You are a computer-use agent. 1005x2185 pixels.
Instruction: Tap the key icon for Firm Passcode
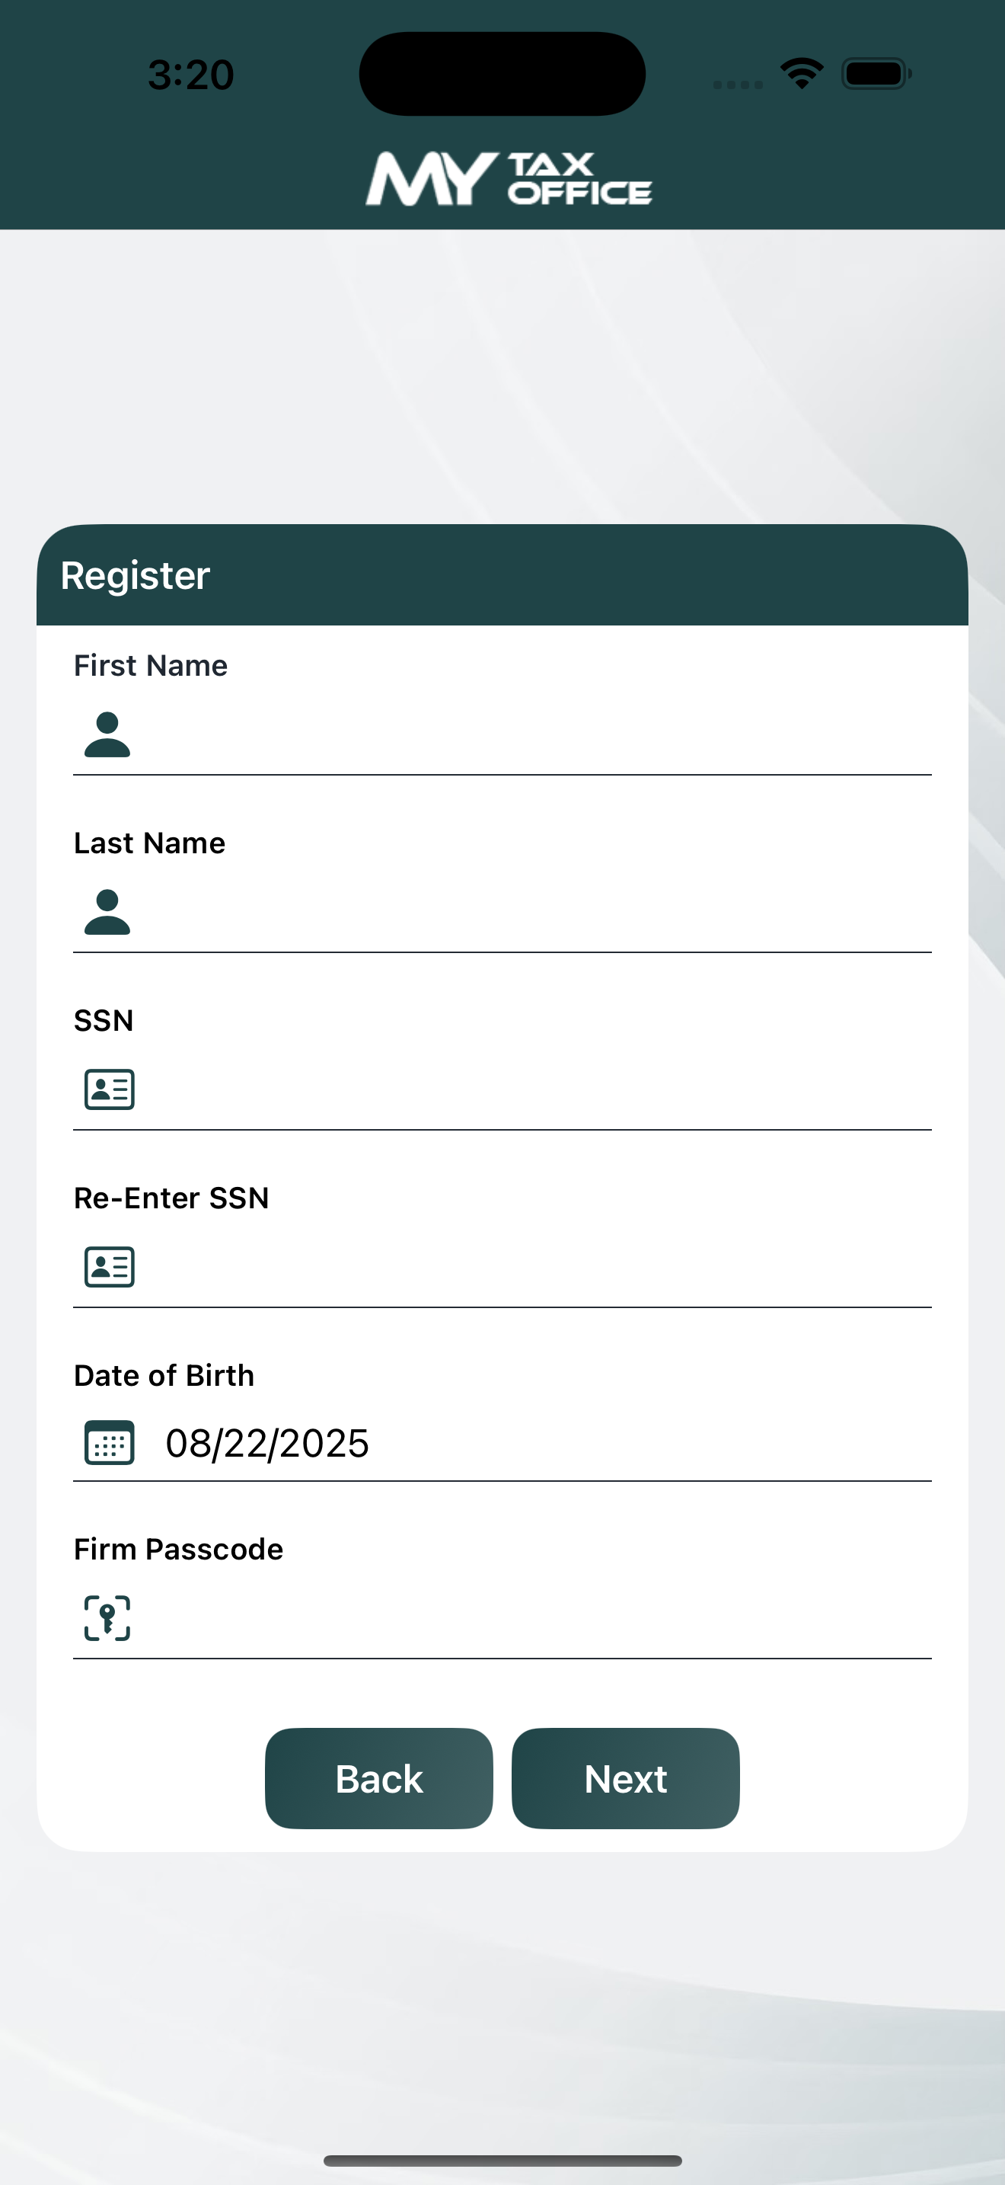click(x=107, y=1617)
